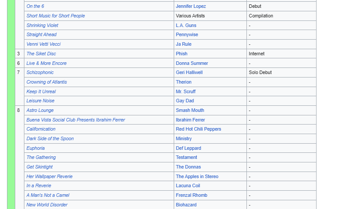Open 'The Siket Disc' album page

tap(41, 54)
